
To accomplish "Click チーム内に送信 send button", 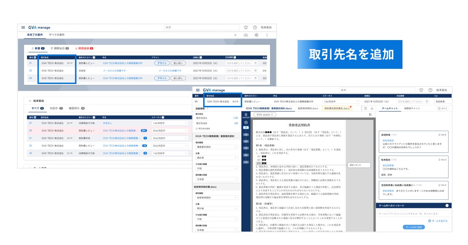I will [413, 227].
